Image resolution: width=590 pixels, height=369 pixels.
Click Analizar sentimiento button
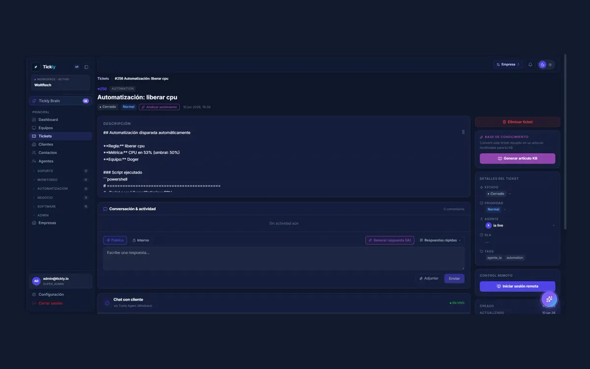tap(159, 107)
